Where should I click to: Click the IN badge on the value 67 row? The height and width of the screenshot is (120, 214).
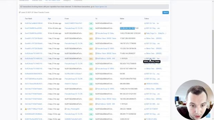coord(91,23)
